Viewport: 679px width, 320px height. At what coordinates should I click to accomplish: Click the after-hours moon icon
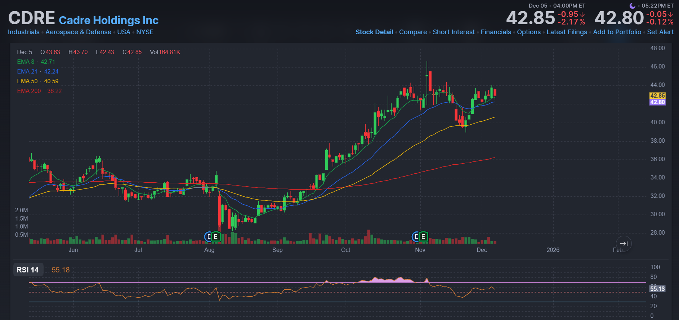[x=632, y=6]
